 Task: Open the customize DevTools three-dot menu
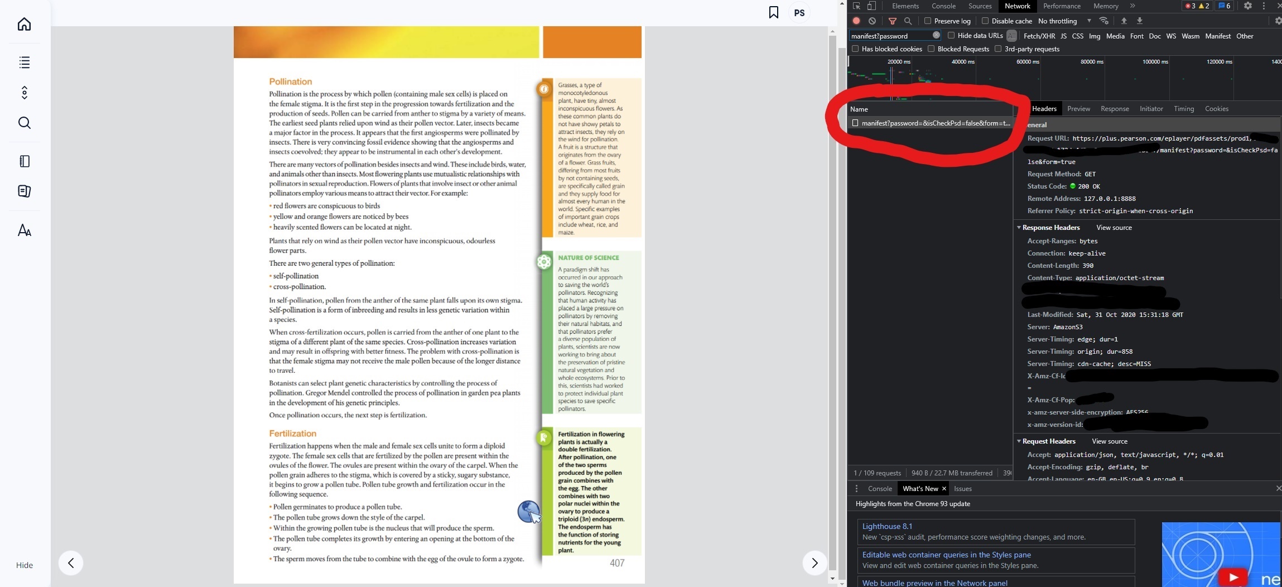(x=1264, y=6)
